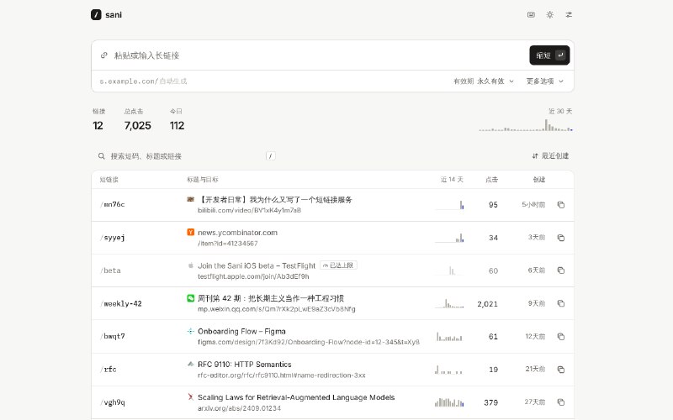This screenshot has height=420, width=673.
Task: Click the 点击 column header
Action: pos(492,180)
